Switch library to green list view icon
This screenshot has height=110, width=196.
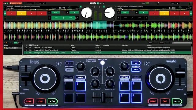coord(16,43)
